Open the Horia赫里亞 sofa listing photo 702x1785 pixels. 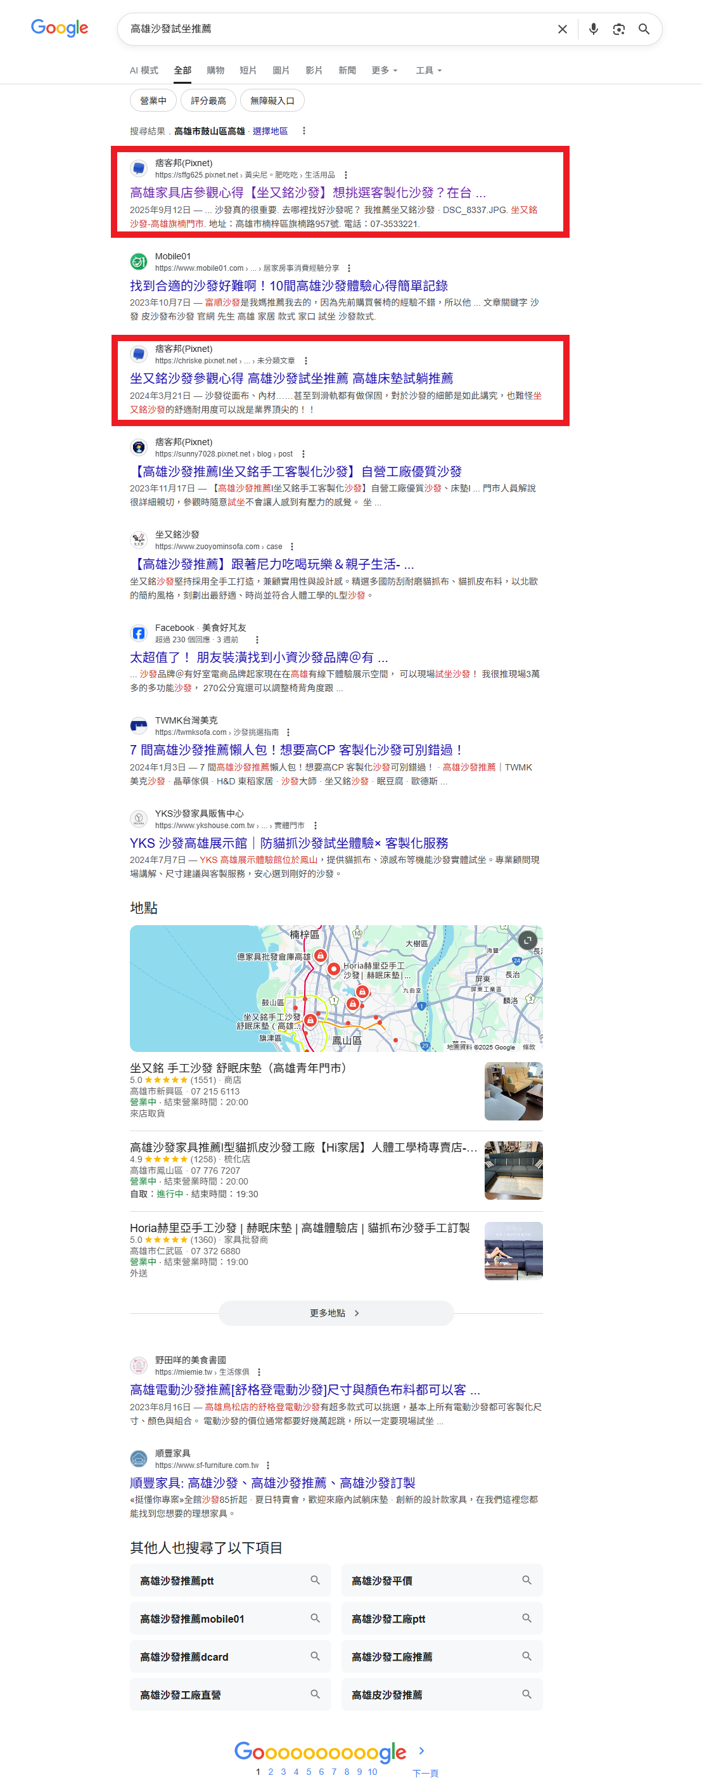click(x=513, y=1250)
